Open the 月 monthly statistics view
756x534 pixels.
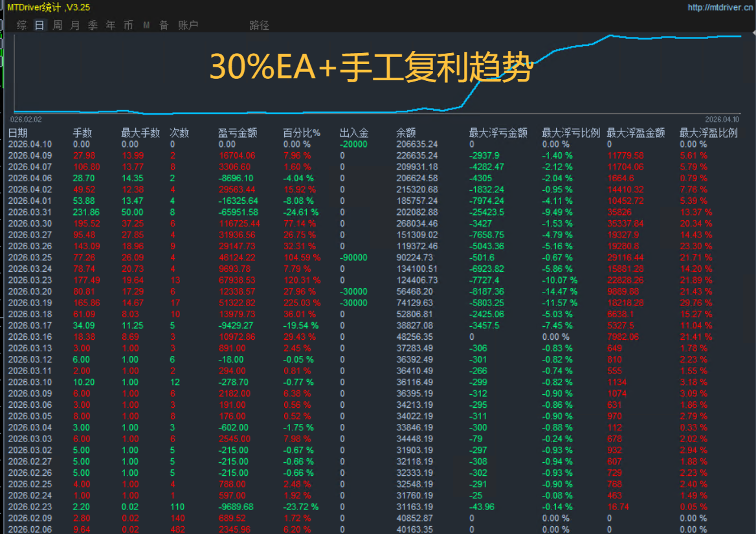[x=73, y=25]
